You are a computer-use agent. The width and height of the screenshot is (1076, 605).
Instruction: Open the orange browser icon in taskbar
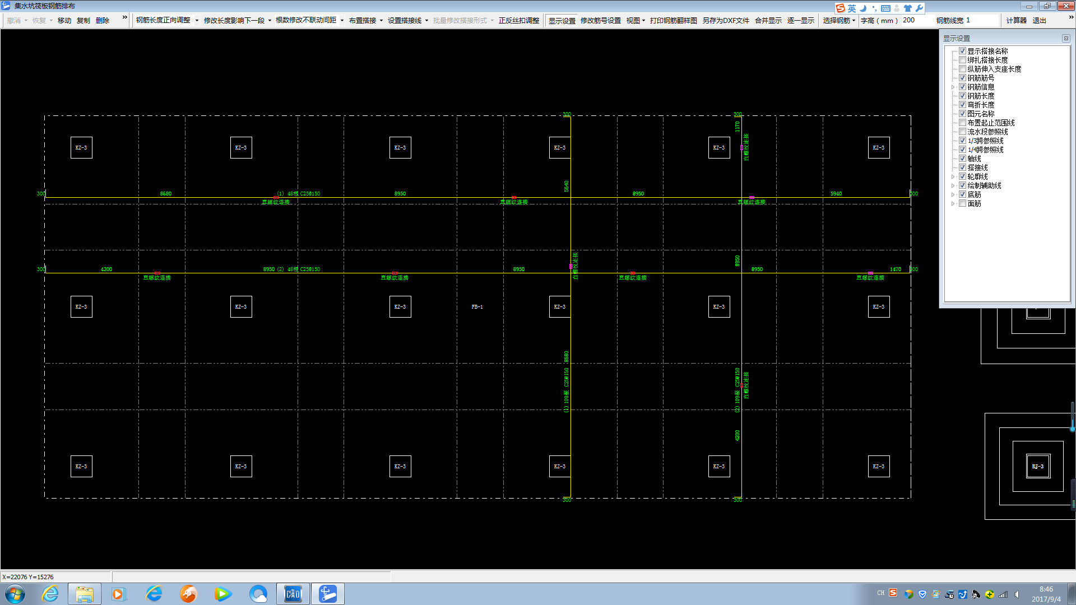tap(188, 594)
